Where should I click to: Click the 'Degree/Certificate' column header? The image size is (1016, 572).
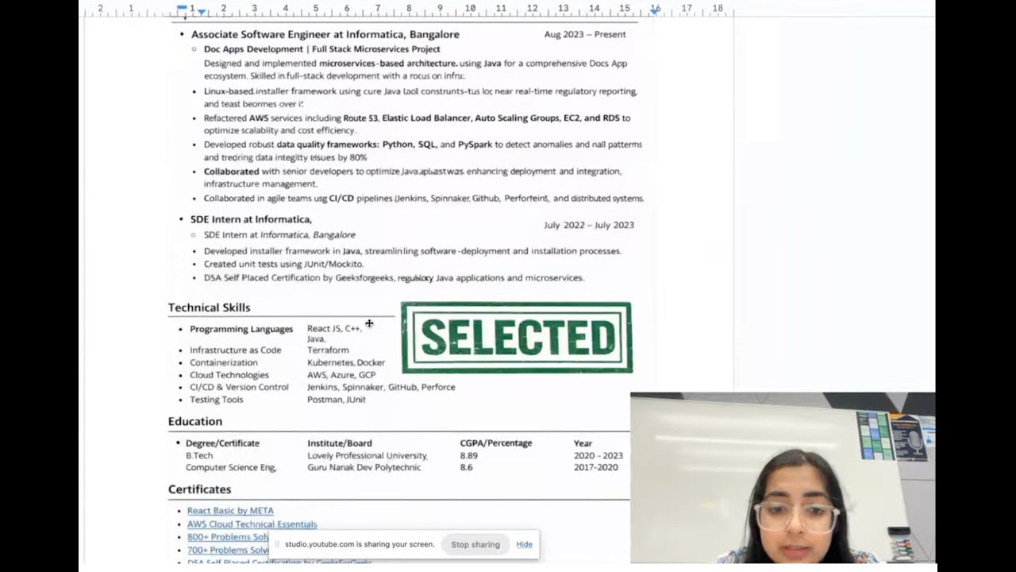pos(222,443)
